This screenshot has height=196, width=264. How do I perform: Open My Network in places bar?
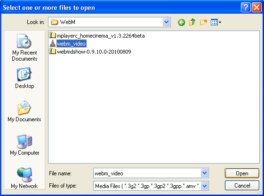[24, 178]
